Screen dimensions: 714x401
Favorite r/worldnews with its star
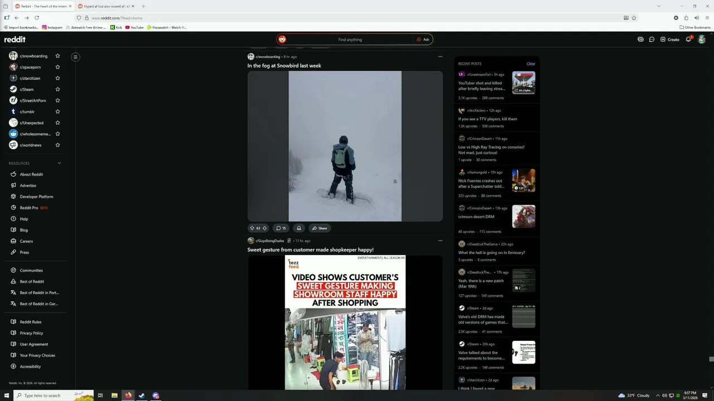[57, 145]
